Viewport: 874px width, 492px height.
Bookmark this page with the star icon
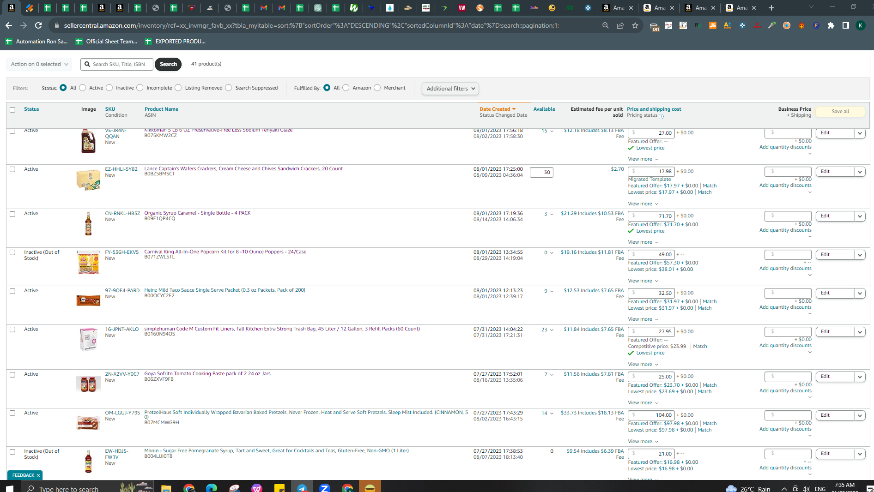point(635,25)
